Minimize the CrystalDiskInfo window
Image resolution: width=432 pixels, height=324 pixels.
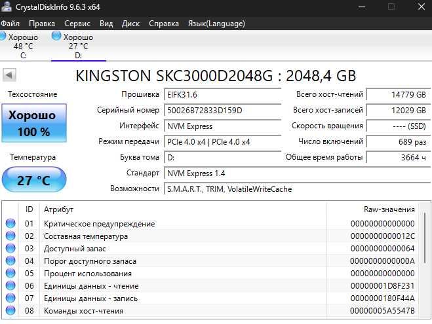pos(362,7)
